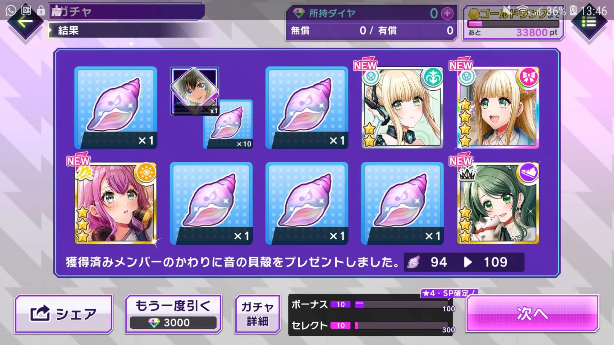Open the hamburger menu icon
This screenshot has width=614, height=345.
pos(589,22)
